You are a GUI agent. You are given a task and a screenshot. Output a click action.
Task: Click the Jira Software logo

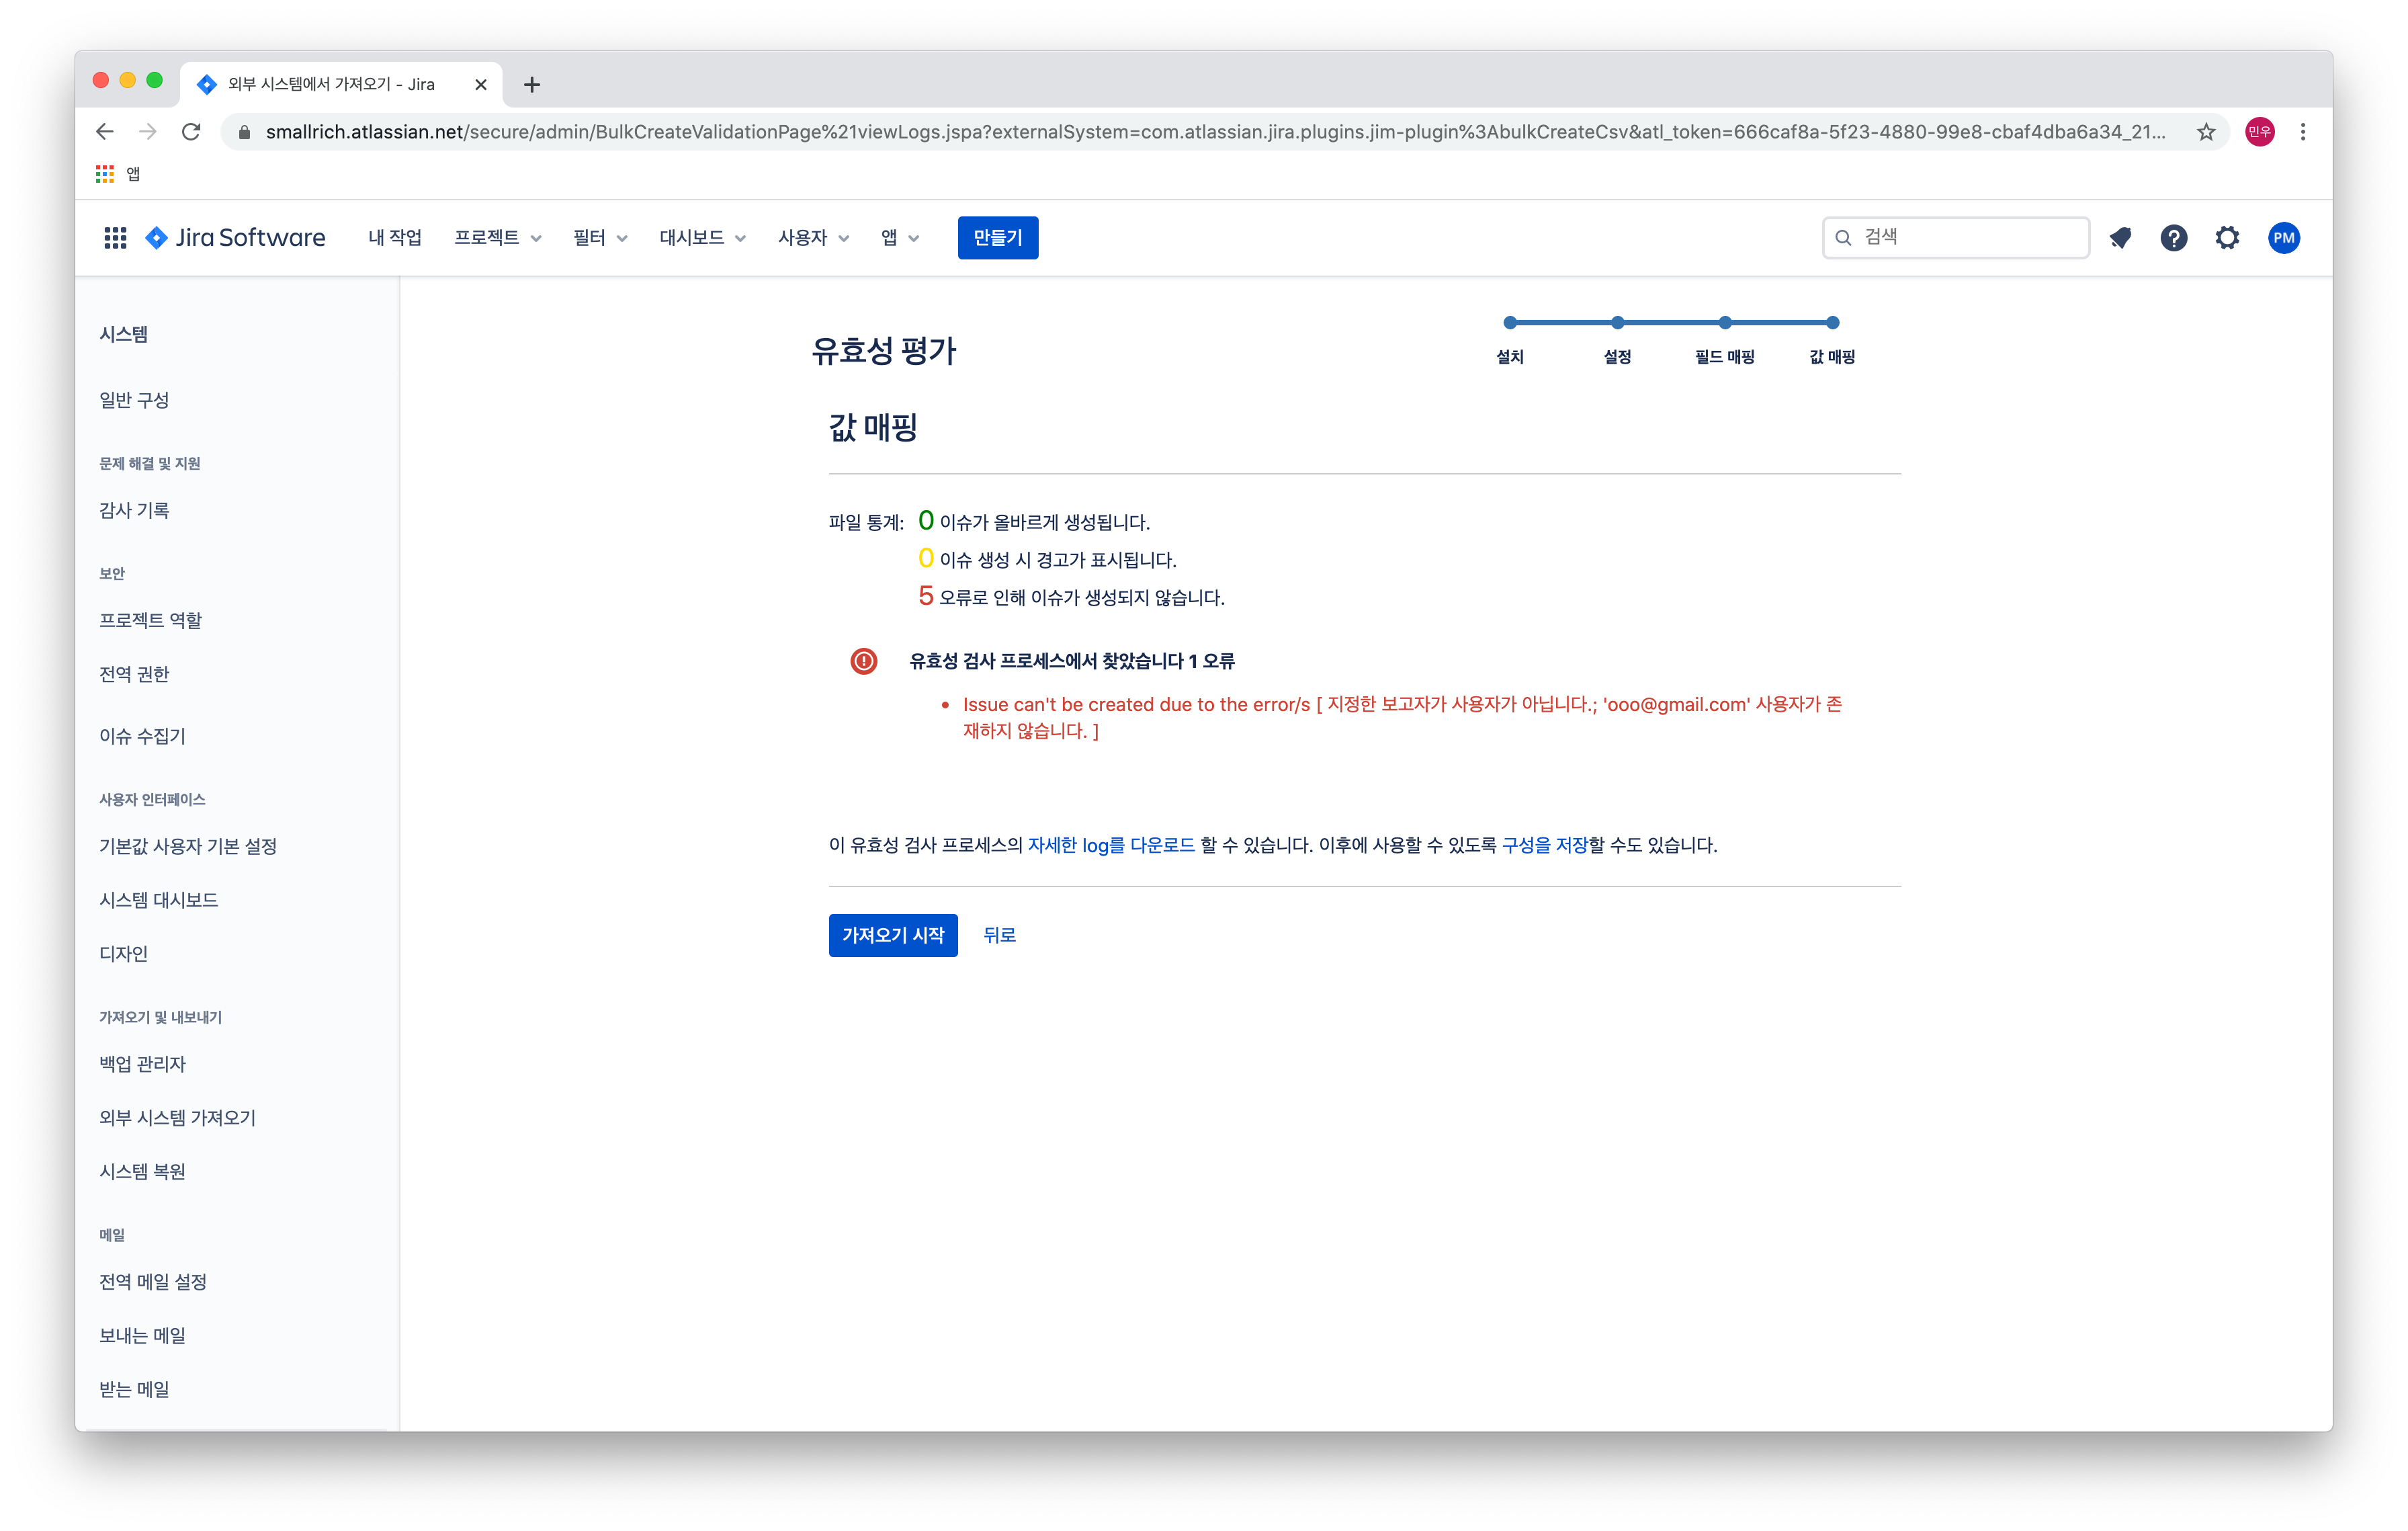pos(236,238)
